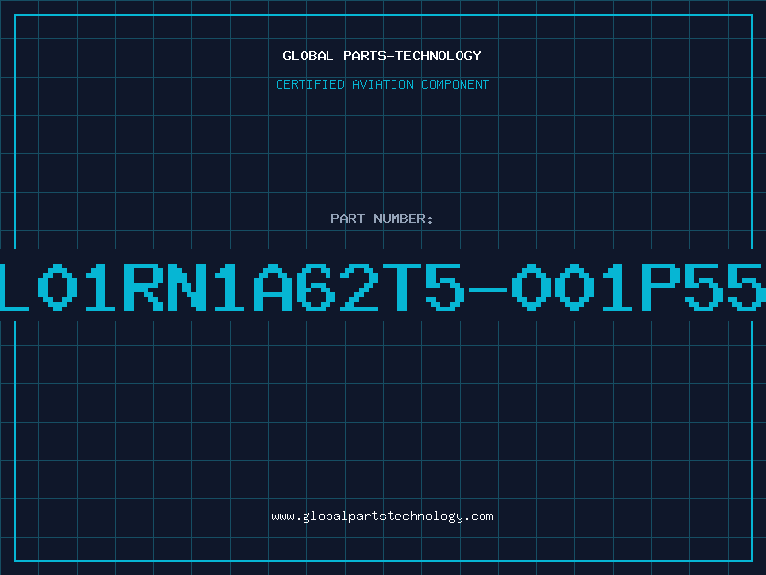Image resolution: width=766 pixels, height=575 pixels.
Task: Click the digit 6 in the part number
Action: (316, 287)
